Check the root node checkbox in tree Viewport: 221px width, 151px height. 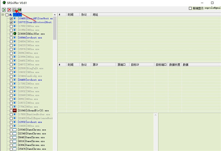point(7,15)
